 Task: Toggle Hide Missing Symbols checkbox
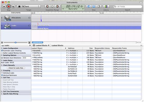2,82
